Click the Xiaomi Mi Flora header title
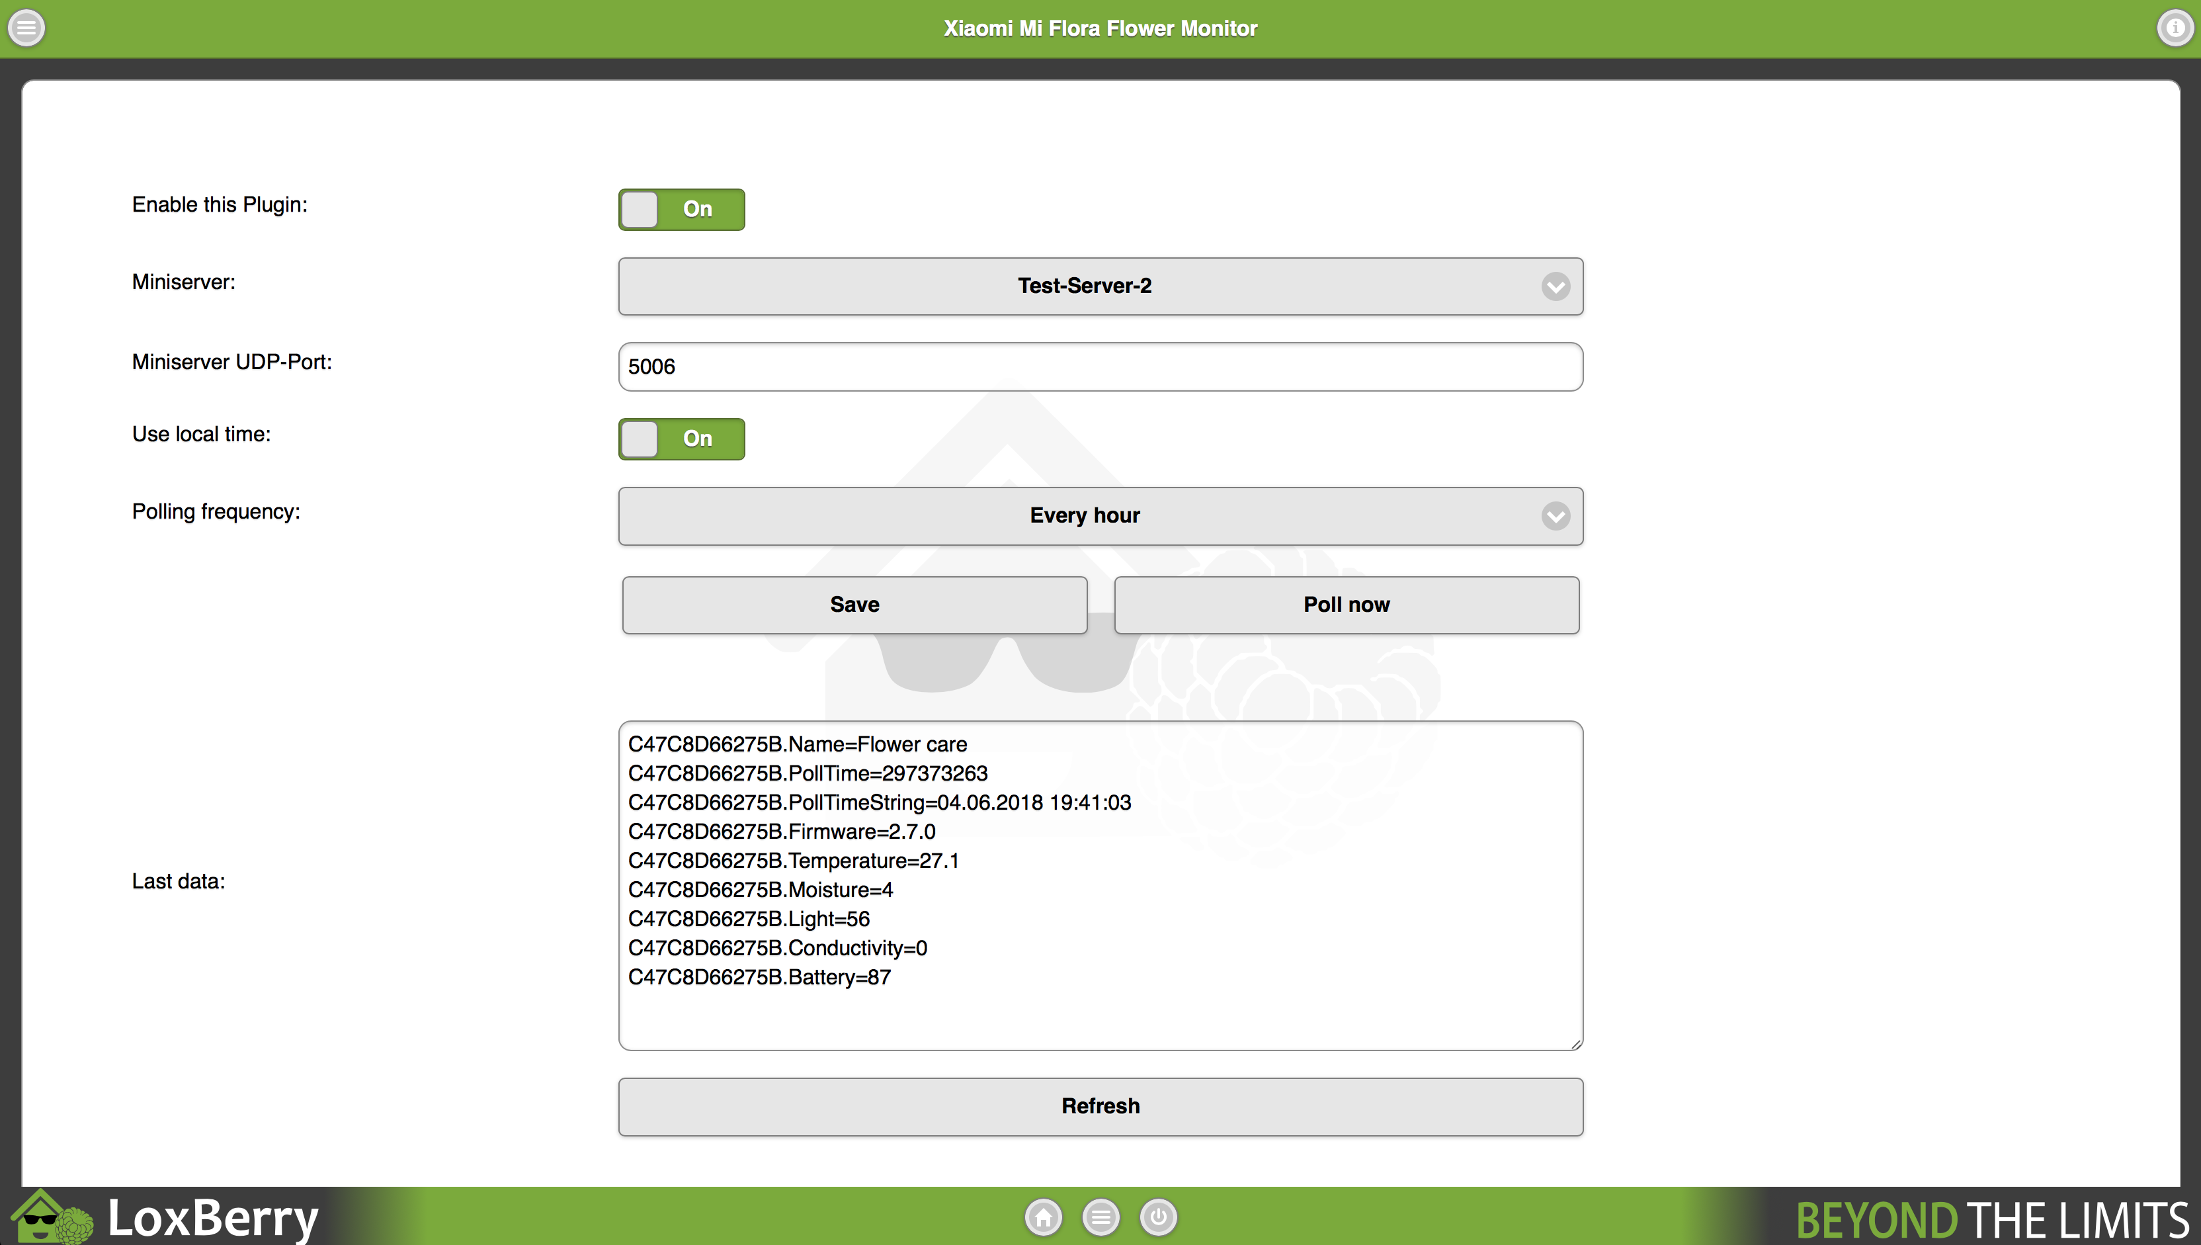This screenshot has height=1245, width=2201. [x=1100, y=28]
